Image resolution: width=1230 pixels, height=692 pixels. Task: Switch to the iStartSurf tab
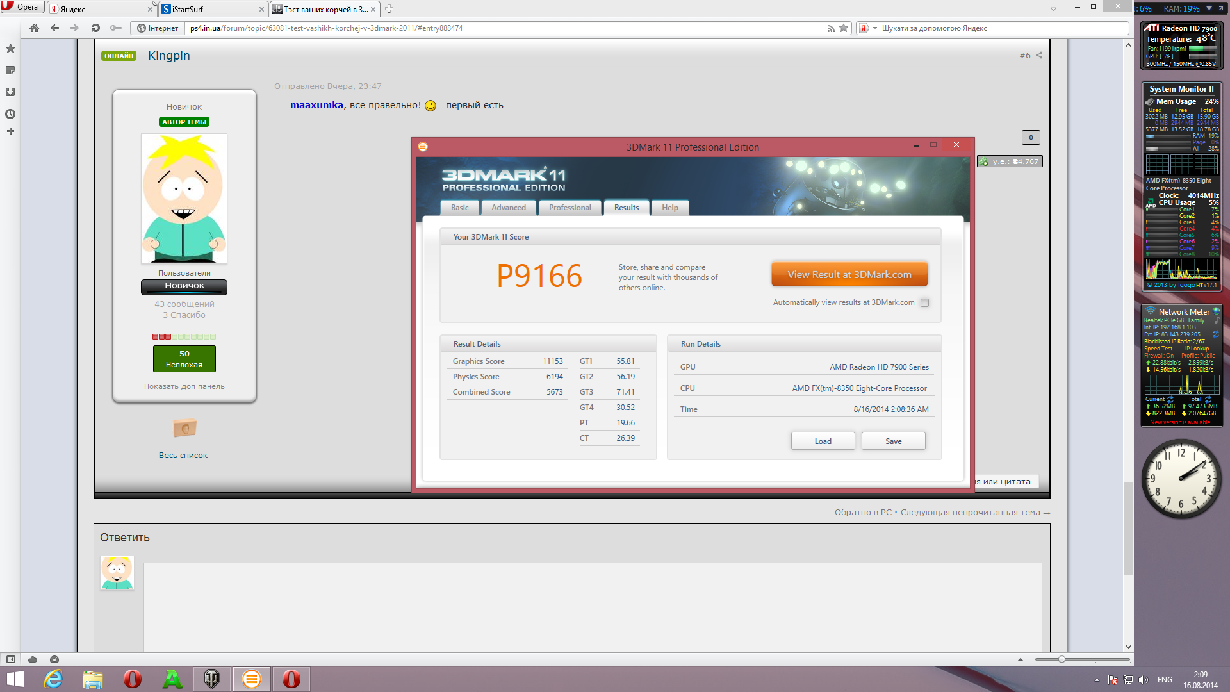coord(211,9)
